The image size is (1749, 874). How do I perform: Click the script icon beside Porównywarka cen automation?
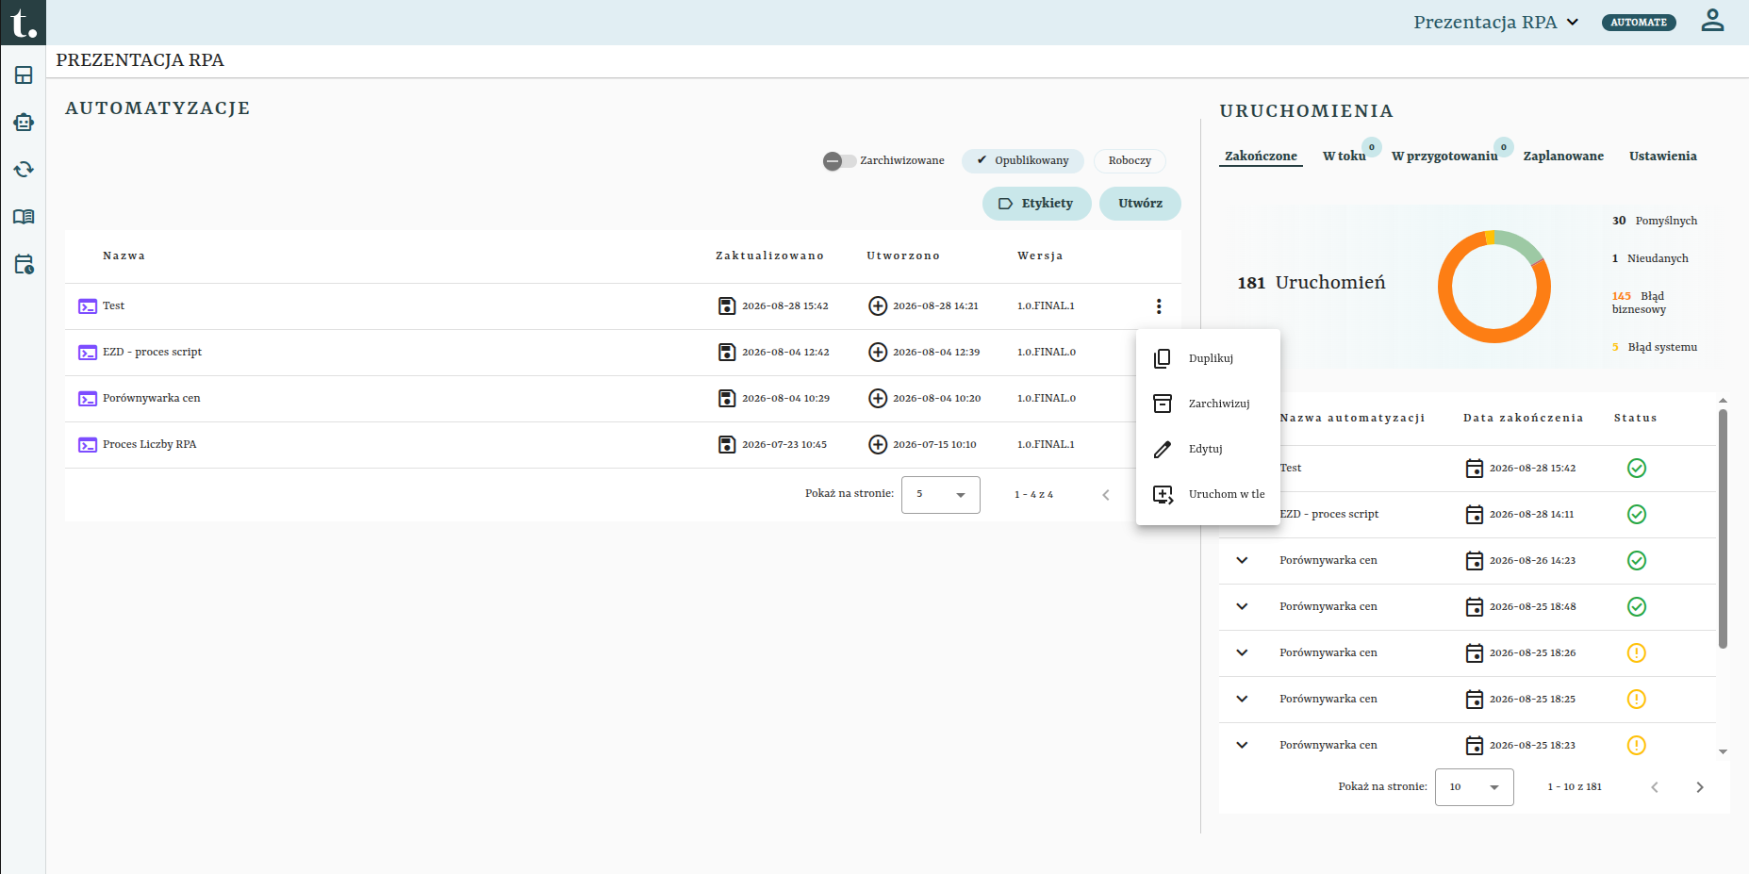[x=88, y=399]
